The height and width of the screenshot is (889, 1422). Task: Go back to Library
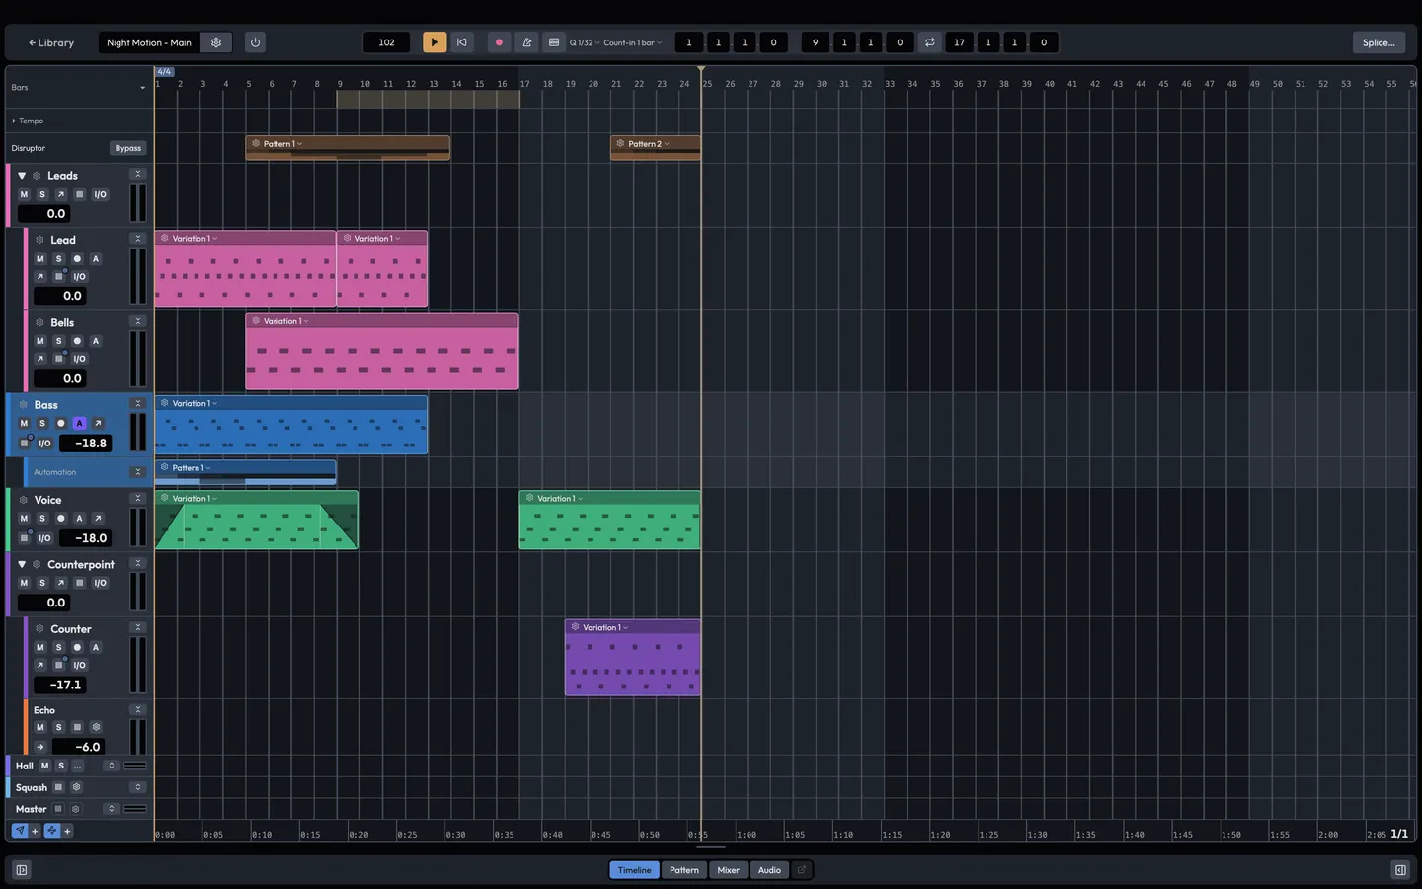point(51,42)
